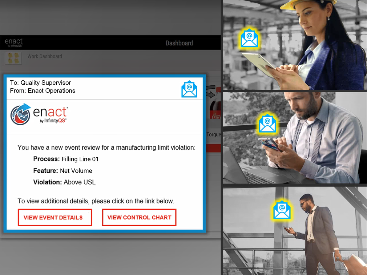The width and height of the screenshot is (367, 275).
Task: Click the email icon beside the man with a suitcase
Action: [282, 210]
